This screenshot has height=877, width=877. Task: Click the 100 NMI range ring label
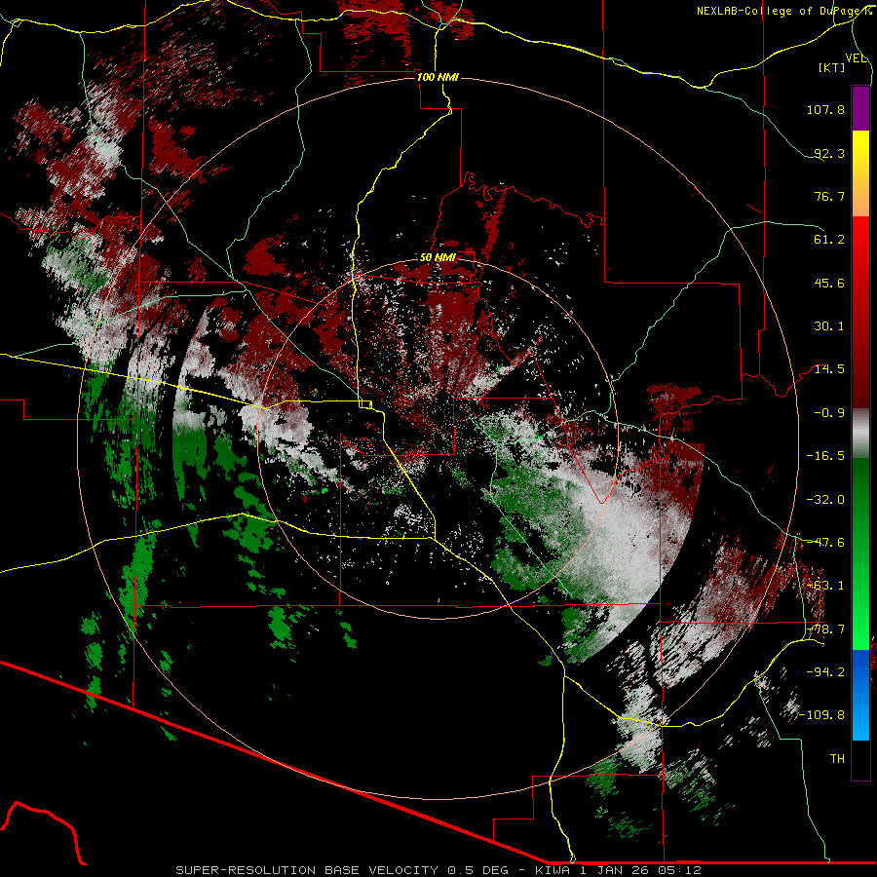[x=438, y=77]
